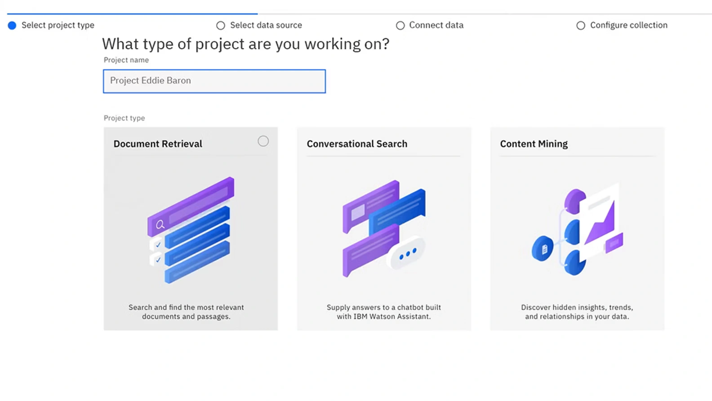Click the three-dot typing bubble in Conversational Search
Viewport: 712px width, 401px height.
pos(408,254)
